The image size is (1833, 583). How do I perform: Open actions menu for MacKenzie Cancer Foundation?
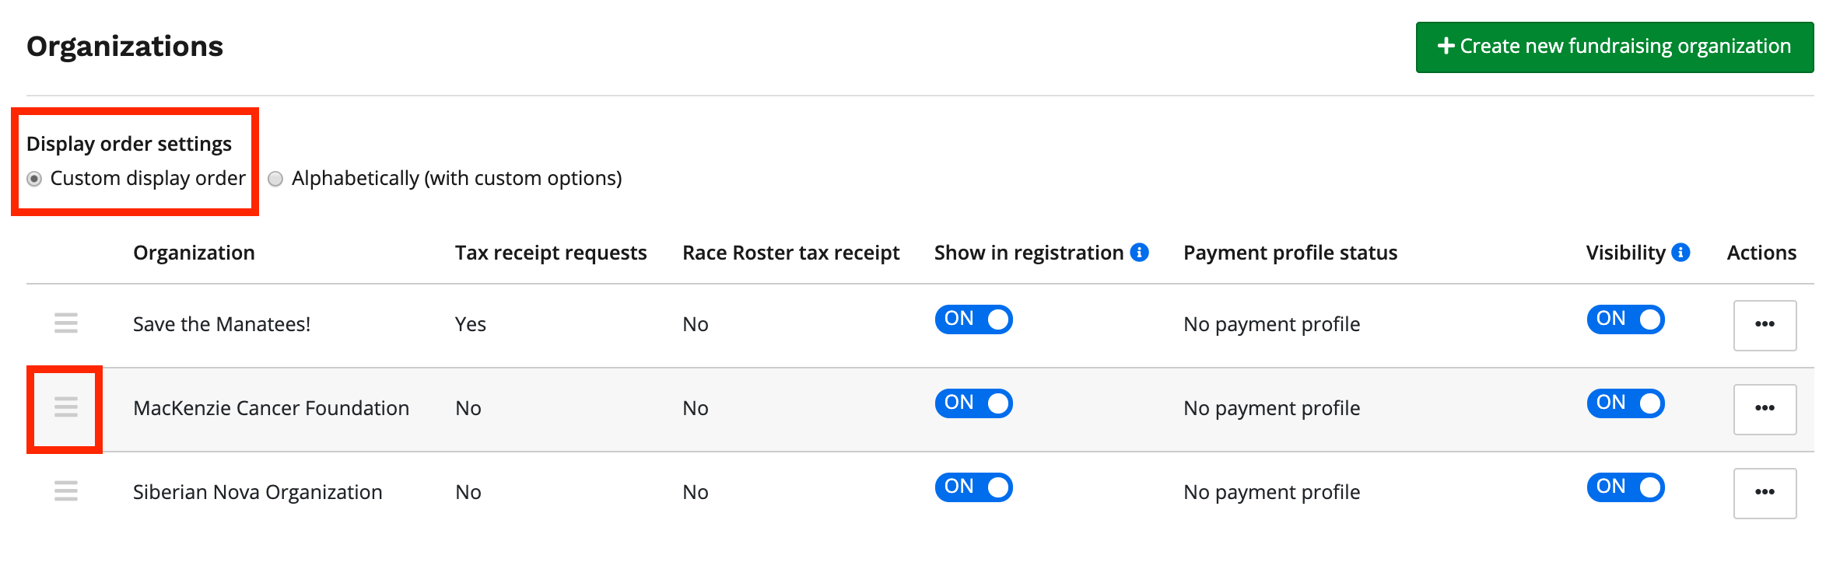pyautogui.click(x=1765, y=409)
